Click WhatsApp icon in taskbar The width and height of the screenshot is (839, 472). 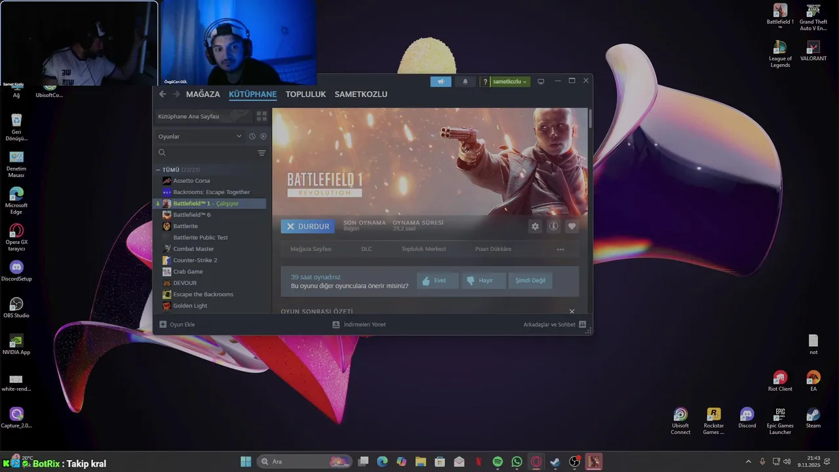517,462
